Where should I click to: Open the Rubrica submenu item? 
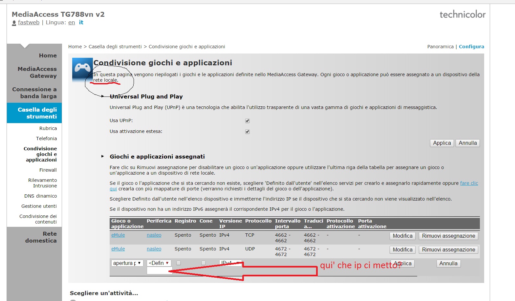coord(48,128)
